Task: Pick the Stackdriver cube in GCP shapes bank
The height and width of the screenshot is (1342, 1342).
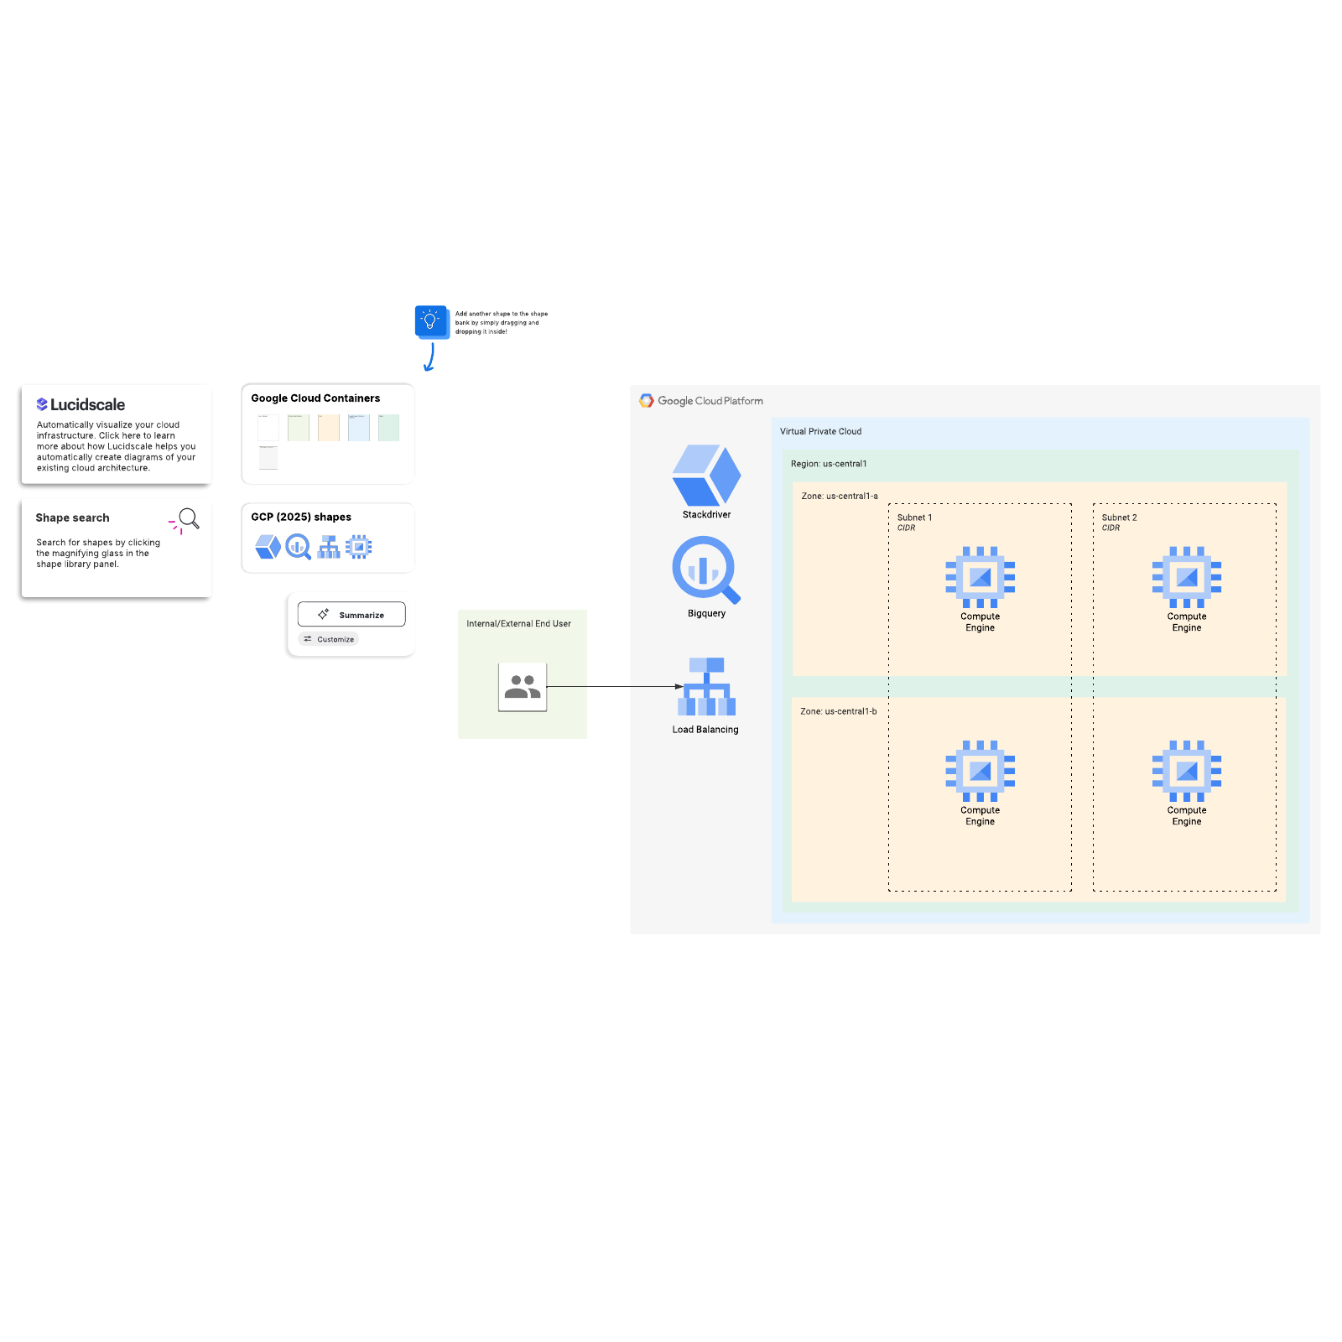Action: coord(268,547)
